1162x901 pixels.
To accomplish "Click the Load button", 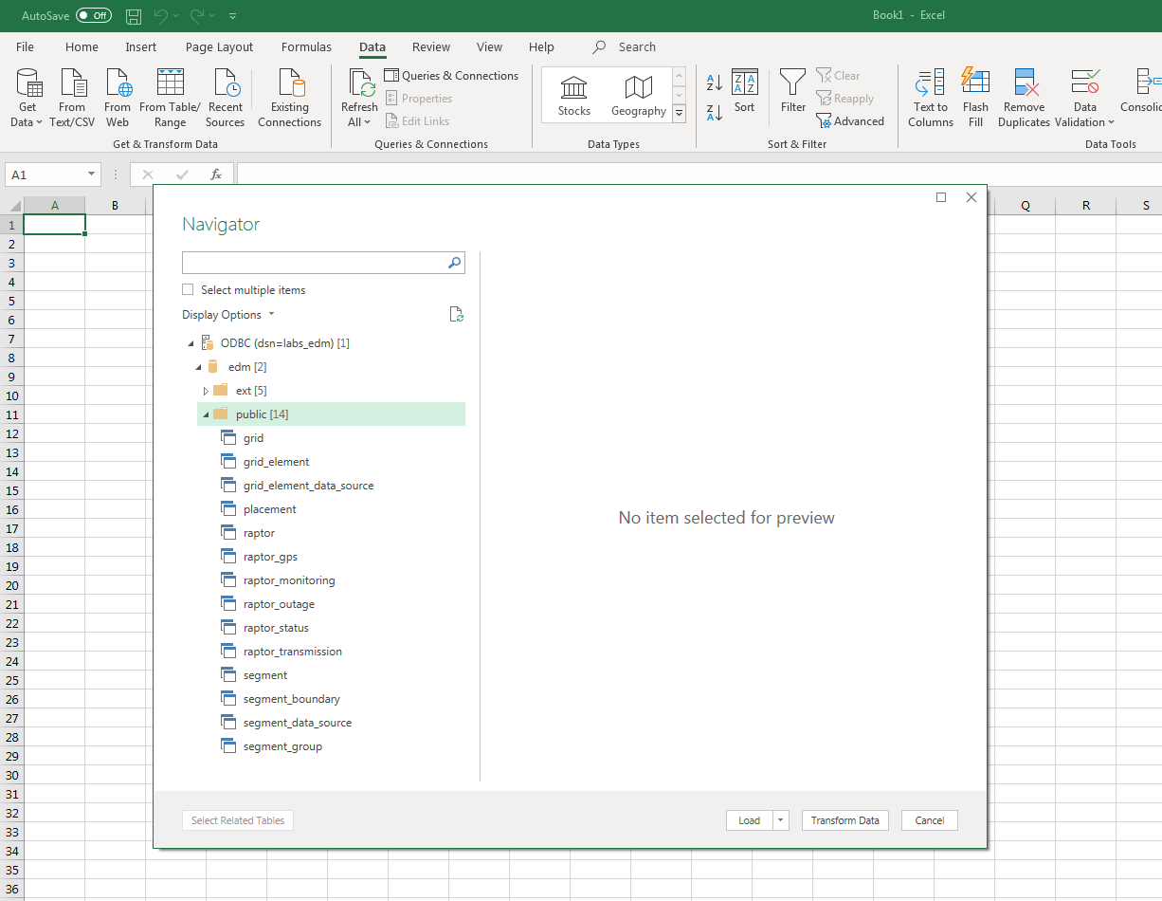I will 750,820.
